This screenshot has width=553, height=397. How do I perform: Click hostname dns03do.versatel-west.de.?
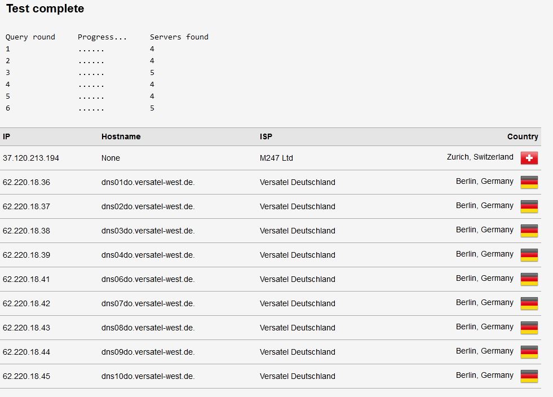pyautogui.click(x=148, y=231)
